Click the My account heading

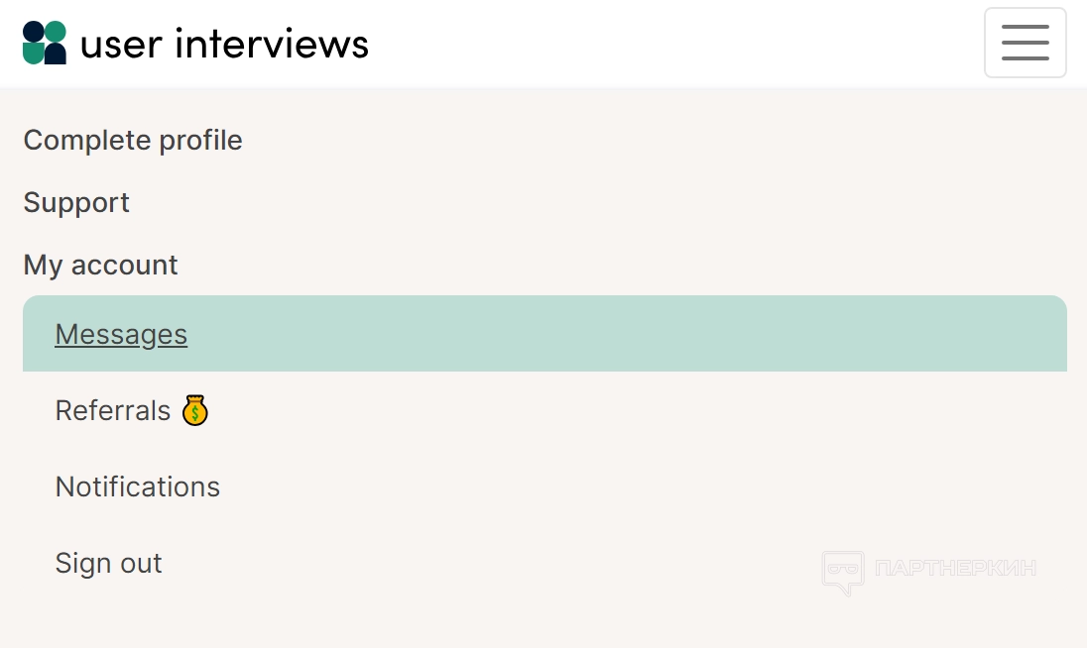click(x=100, y=266)
